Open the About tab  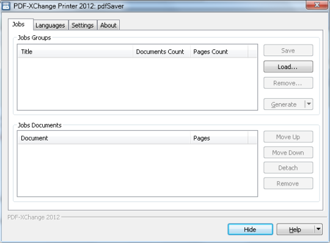[x=108, y=25]
